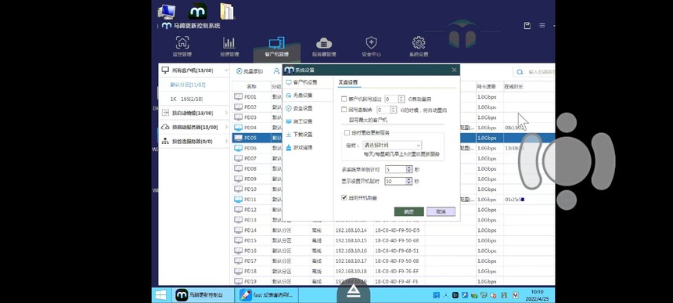Open 客户机管理 computer icon in top bar
673x303 pixels.
276,43
